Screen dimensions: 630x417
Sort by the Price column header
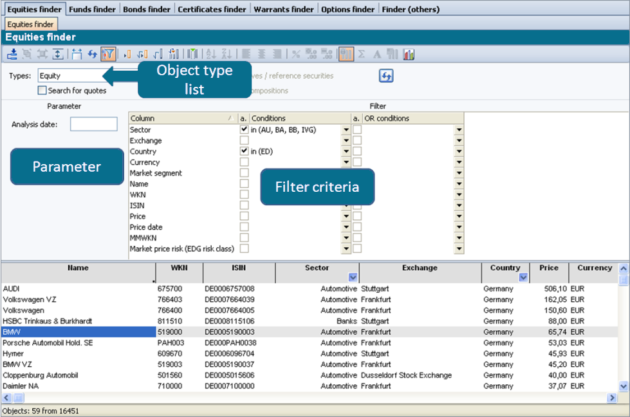pyautogui.click(x=549, y=268)
